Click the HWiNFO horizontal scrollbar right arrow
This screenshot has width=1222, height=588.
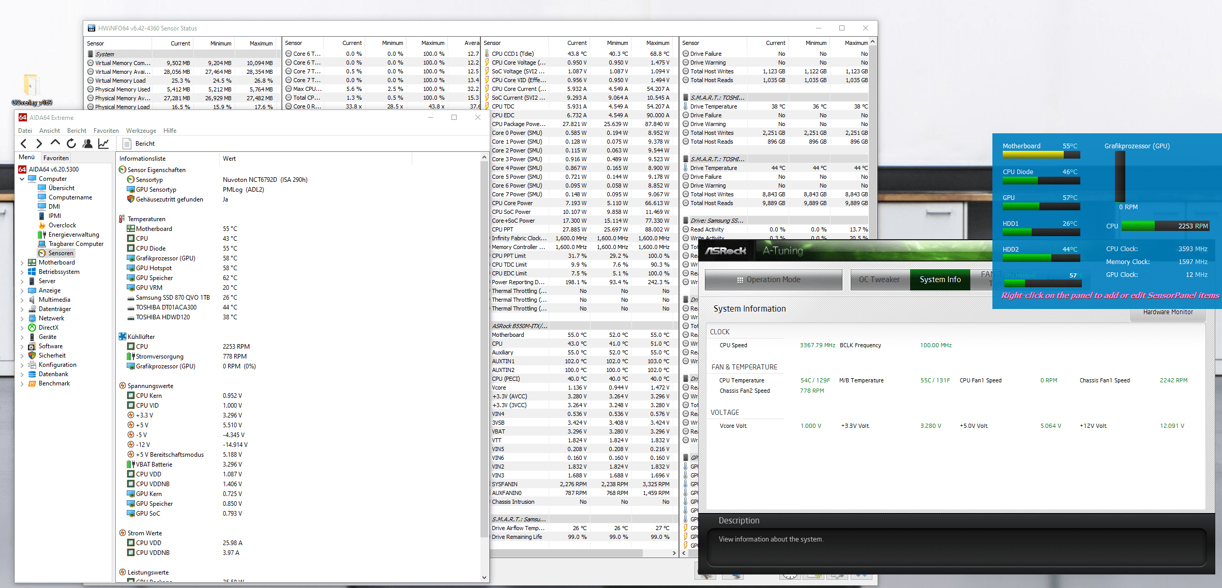point(674,553)
